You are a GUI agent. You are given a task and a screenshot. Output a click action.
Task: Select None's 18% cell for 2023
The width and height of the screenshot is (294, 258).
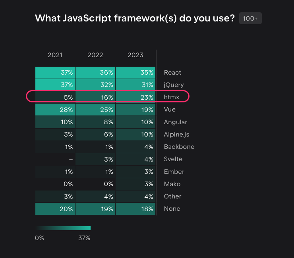(x=135, y=209)
